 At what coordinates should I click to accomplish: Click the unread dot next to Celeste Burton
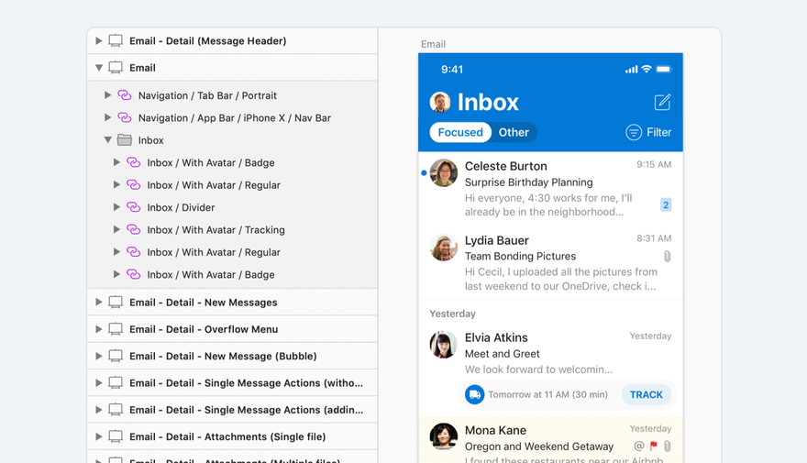[x=424, y=173]
